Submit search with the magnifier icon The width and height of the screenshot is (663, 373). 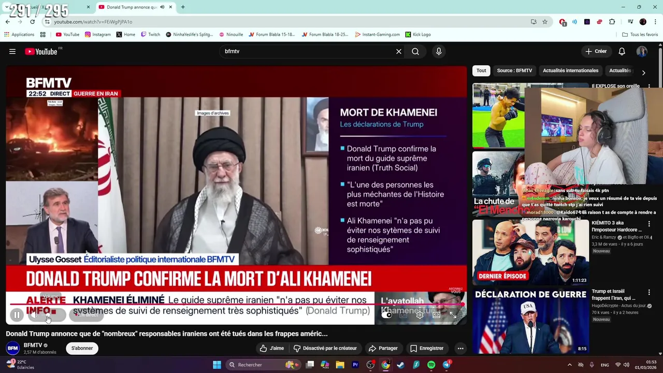[415, 51]
